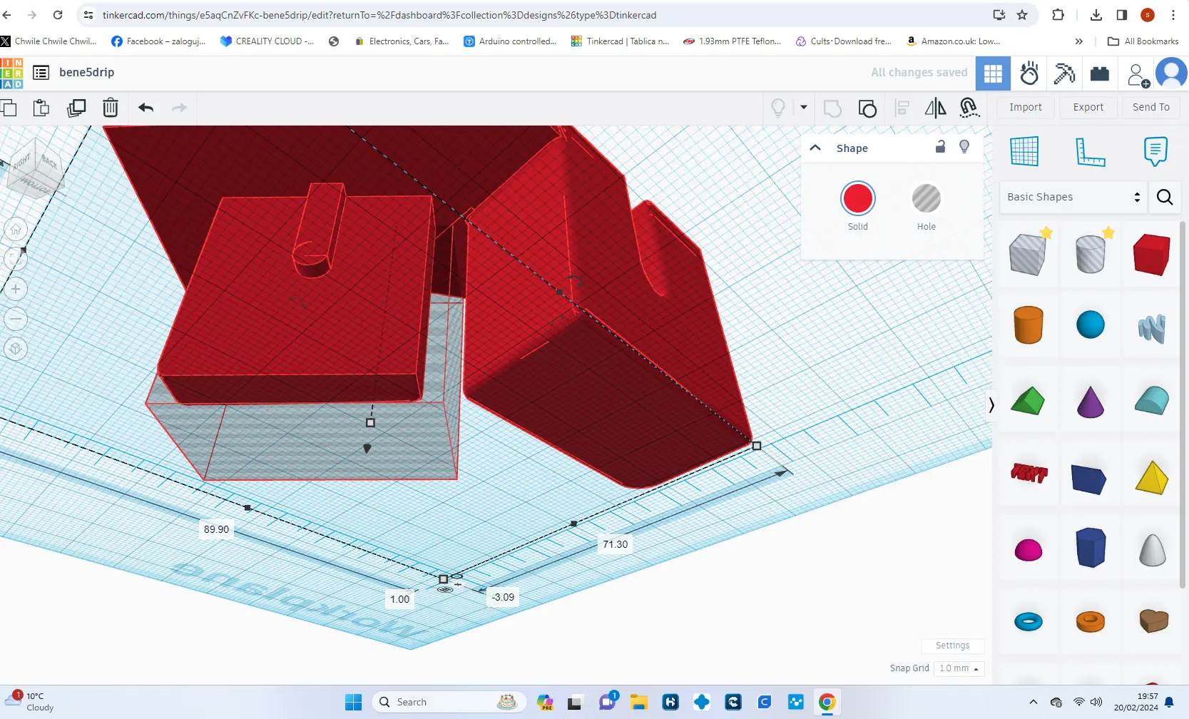Viewport: 1189px width, 719px height.
Task: Open the Notes panel
Action: coord(1155,151)
